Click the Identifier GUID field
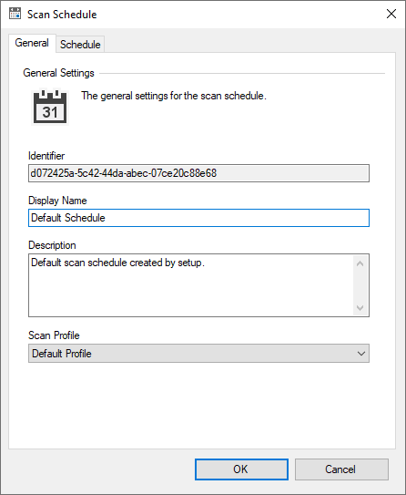406x495 pixels. [x=198, y=173]
